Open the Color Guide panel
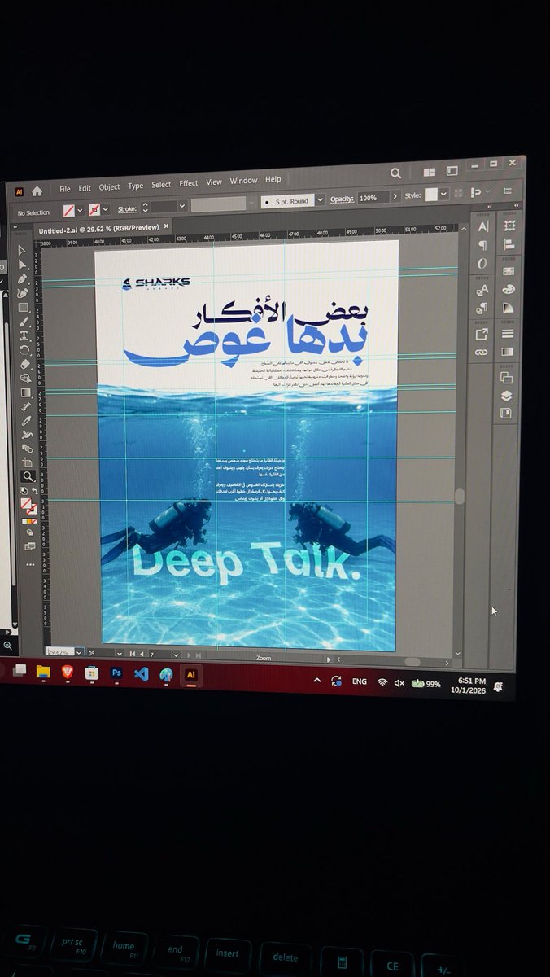 point(508,307)
